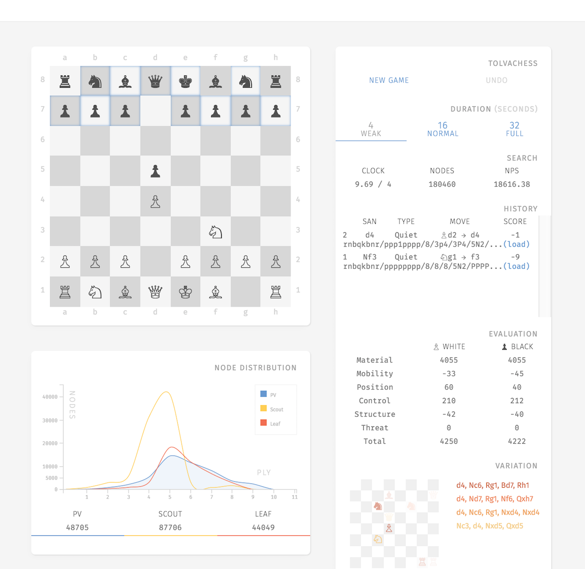The height and width of the screenshot is (569, 585).
Task: Select the white king on e1
Action: tap(186, 292)
